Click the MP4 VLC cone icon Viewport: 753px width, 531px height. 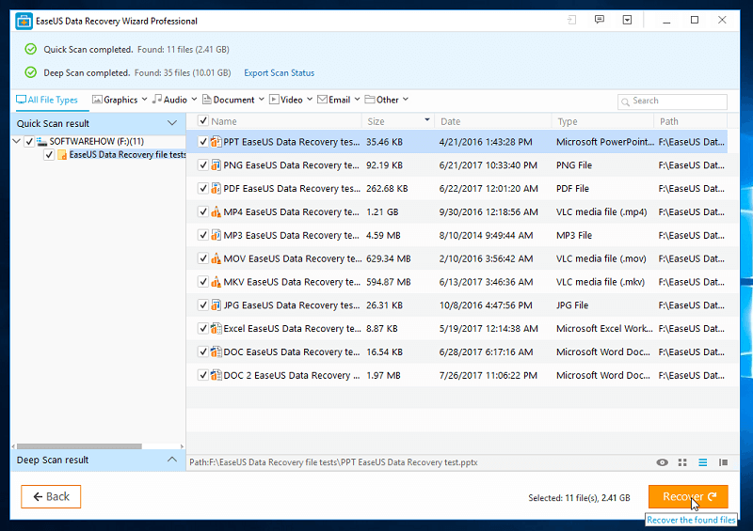point(216,211)
